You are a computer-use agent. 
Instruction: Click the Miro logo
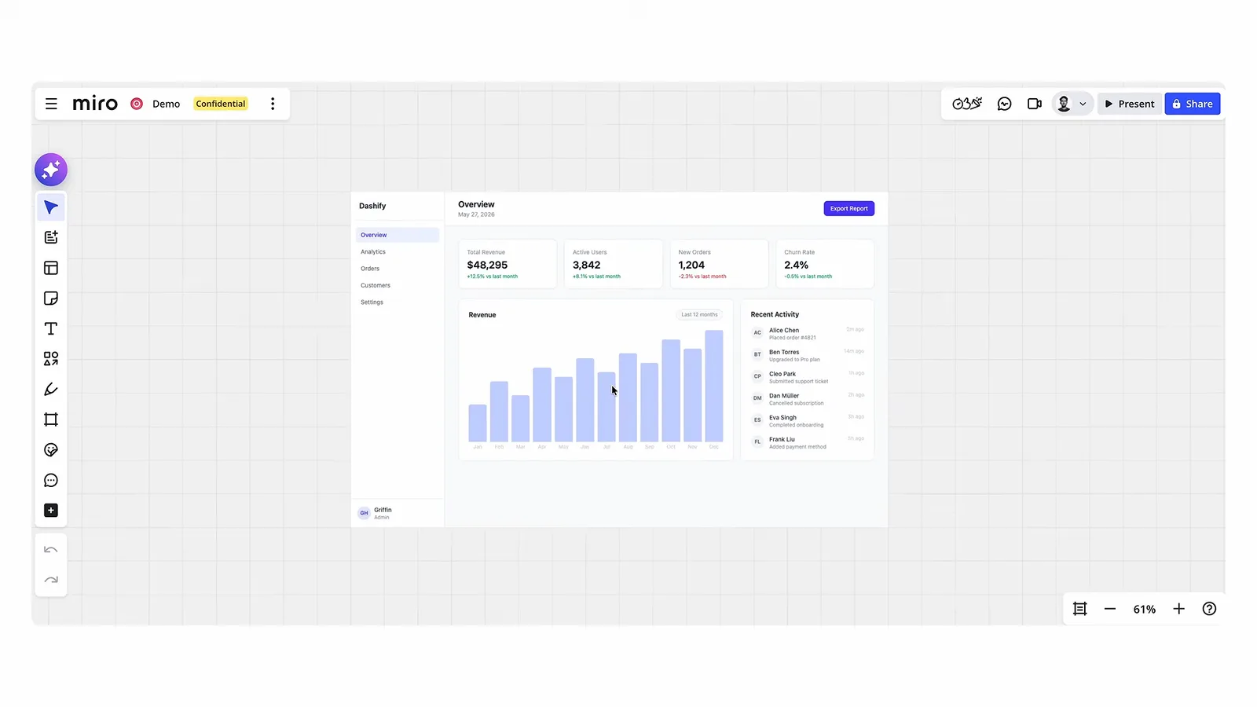[x=95, y=104]
